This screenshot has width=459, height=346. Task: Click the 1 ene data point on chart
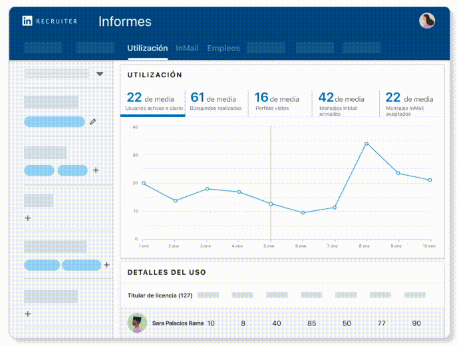(x=144, y=183)
